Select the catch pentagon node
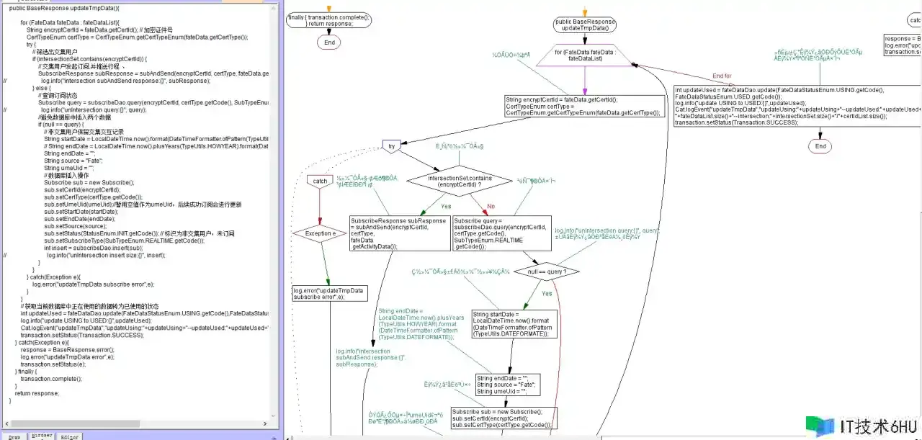Screen dimensions: 922x440 point(320,181)
